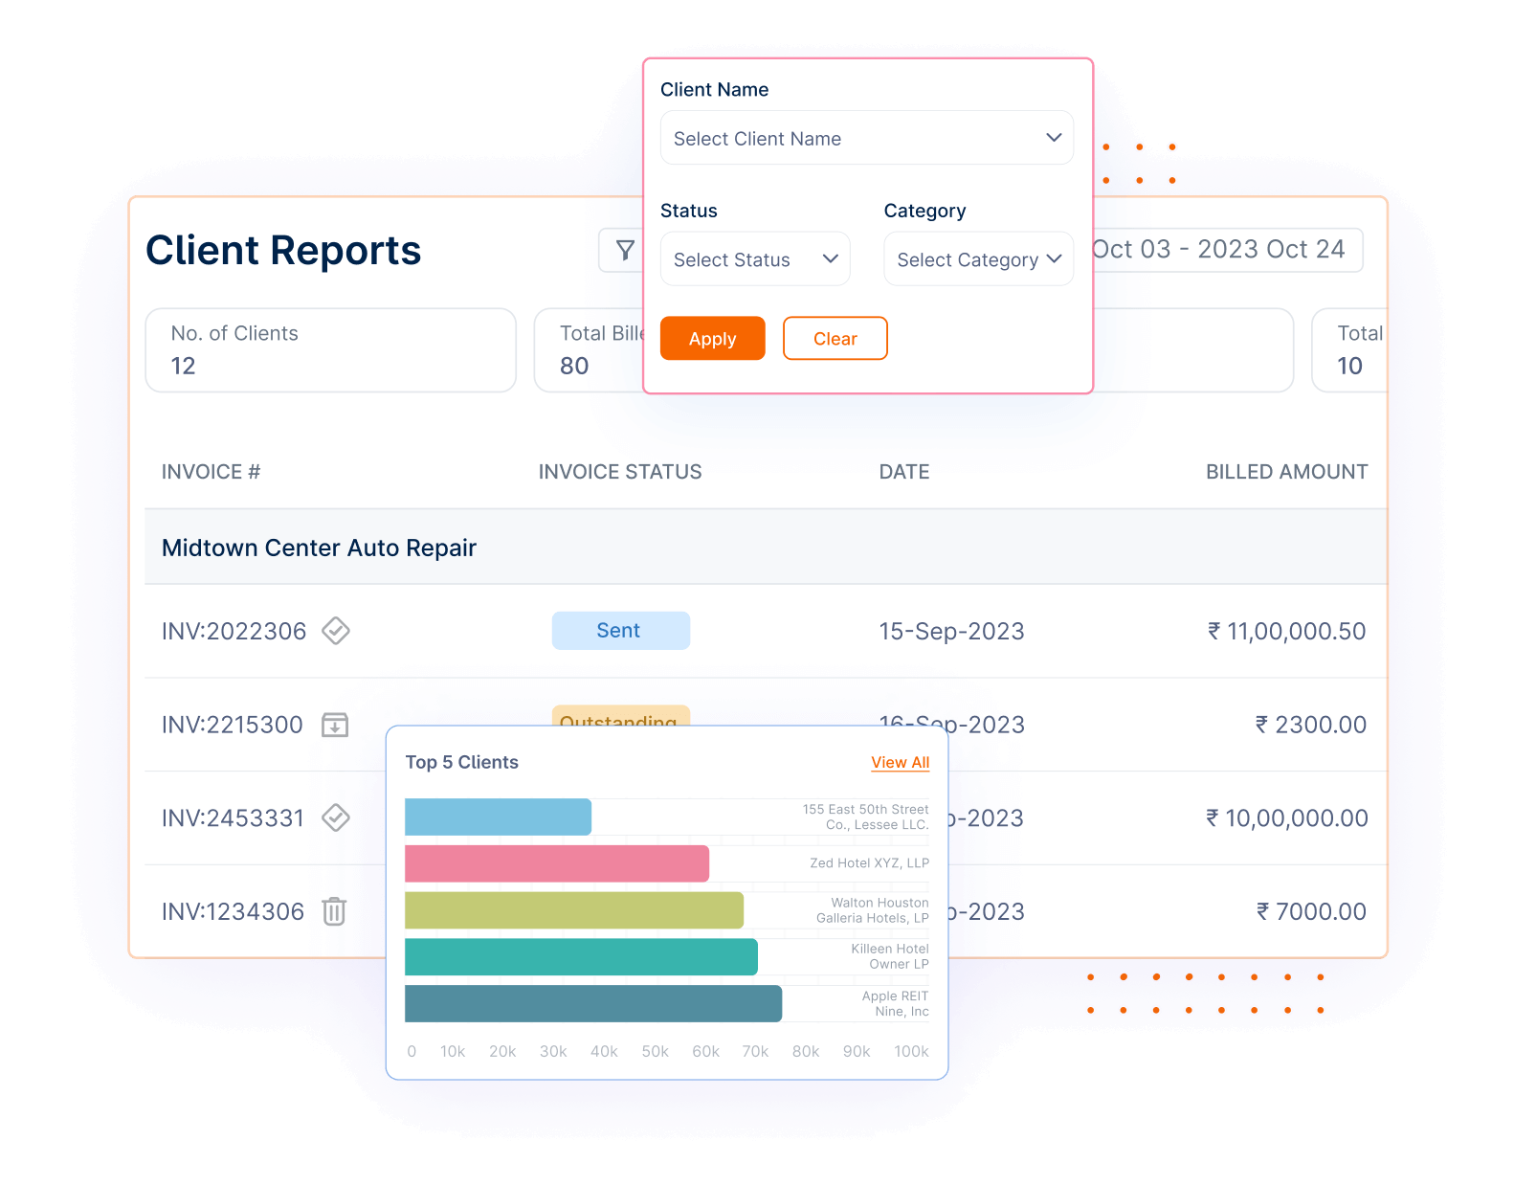Screen dimensions: 1514x1186
Task: Open invoice INV:1234306
Action: click(233, 911)
